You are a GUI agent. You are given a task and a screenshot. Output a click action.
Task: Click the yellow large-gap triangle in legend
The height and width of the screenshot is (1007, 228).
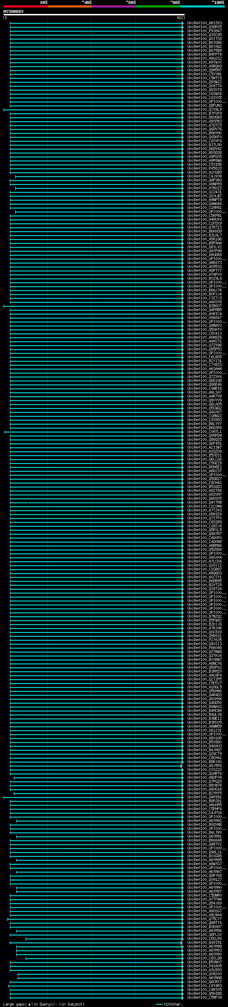click(x=29, y=1004)
